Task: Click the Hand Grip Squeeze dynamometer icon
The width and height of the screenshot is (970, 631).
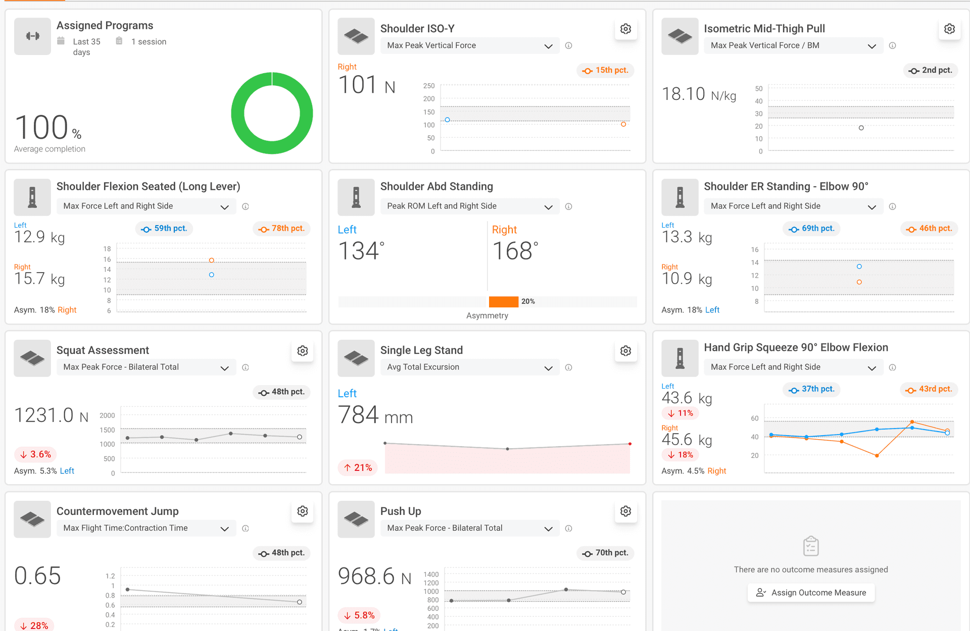Action: tap(680, 358)
